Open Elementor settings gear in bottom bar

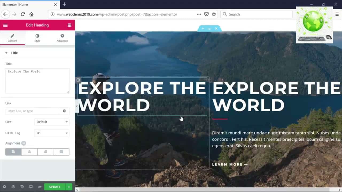pos(4,187)
